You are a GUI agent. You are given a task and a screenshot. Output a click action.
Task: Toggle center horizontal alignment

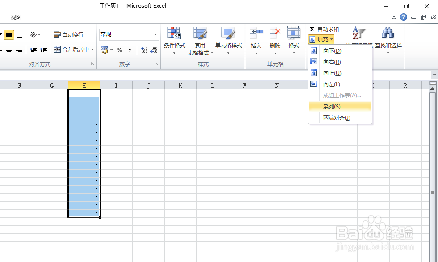[9, 50]
